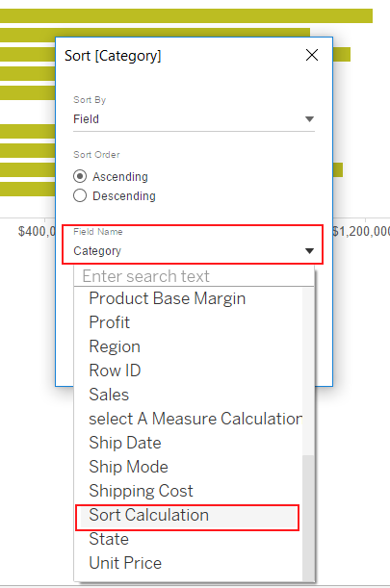Select Ship Date in the list
The height and width of the screenshot is (588, 390).
tap(125, 443)
